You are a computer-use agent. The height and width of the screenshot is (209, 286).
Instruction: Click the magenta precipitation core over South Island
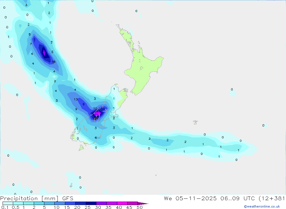point(98,114)
